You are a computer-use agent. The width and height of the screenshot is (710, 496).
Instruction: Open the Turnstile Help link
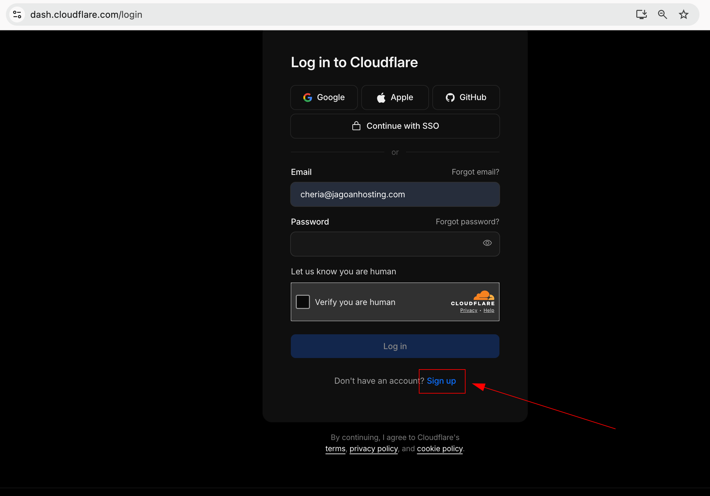click(x=489, y=310)
